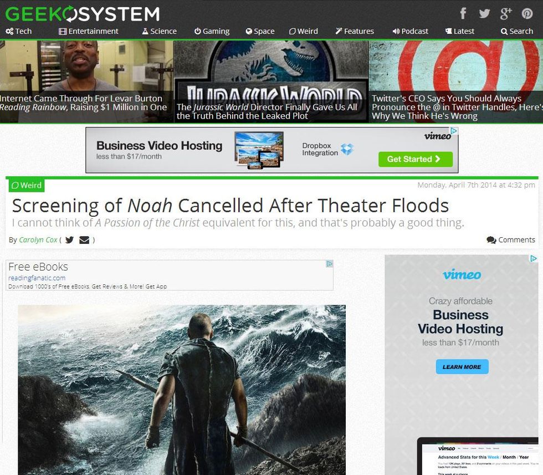Select the Gaming navigation item
This screenshot has width=543, height=475.
point(212,31)
